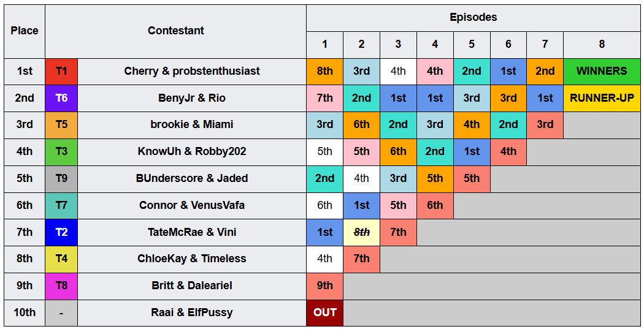This screenshot has height=329, width=644.
Task: Select the Episodes column header
Action: point(473,18)
